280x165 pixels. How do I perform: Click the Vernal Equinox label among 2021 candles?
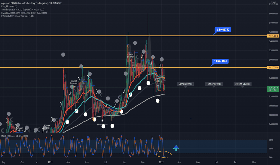[74, 82]
